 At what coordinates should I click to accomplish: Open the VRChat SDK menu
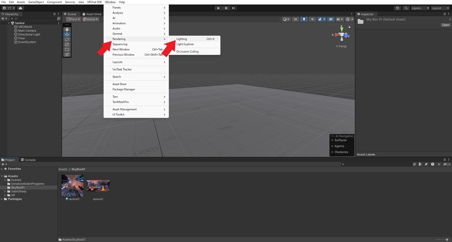tap(94, 2)
